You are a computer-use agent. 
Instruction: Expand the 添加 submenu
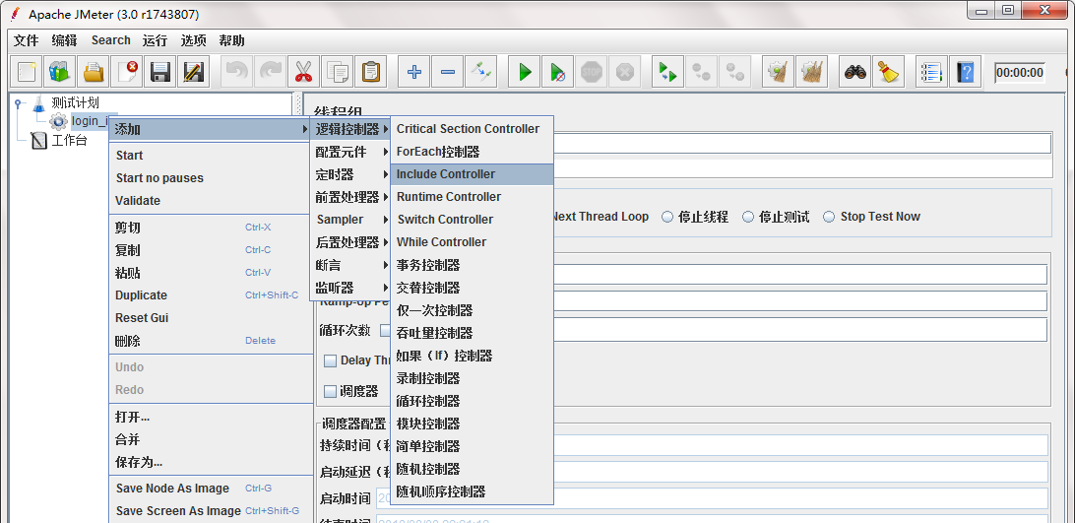[x=211, y=128]
